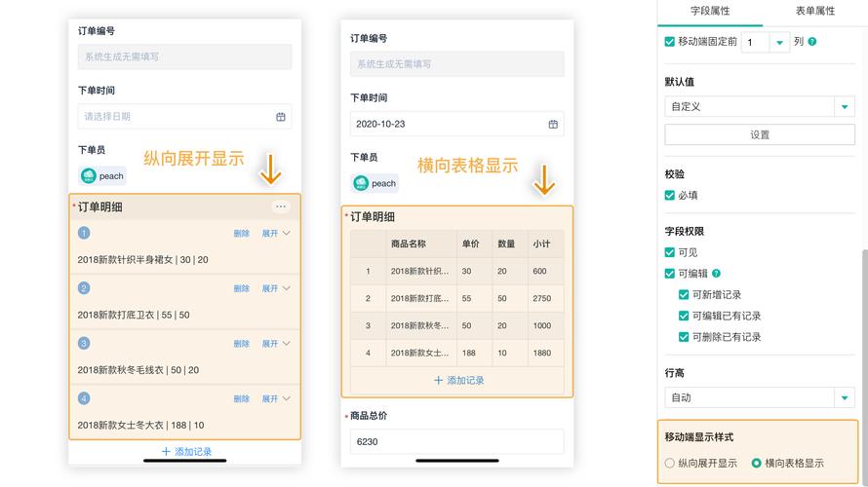Click record number 4 badge in left list
This screenshot has width=868, height=487.
(x=84, y=398)
